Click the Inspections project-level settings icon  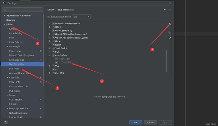[x=41, y=51]
